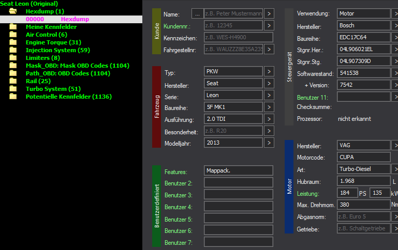Open the Hexdump (1) tree folder
The height and width of the screenshot is (250, 398).
(45, 11)
